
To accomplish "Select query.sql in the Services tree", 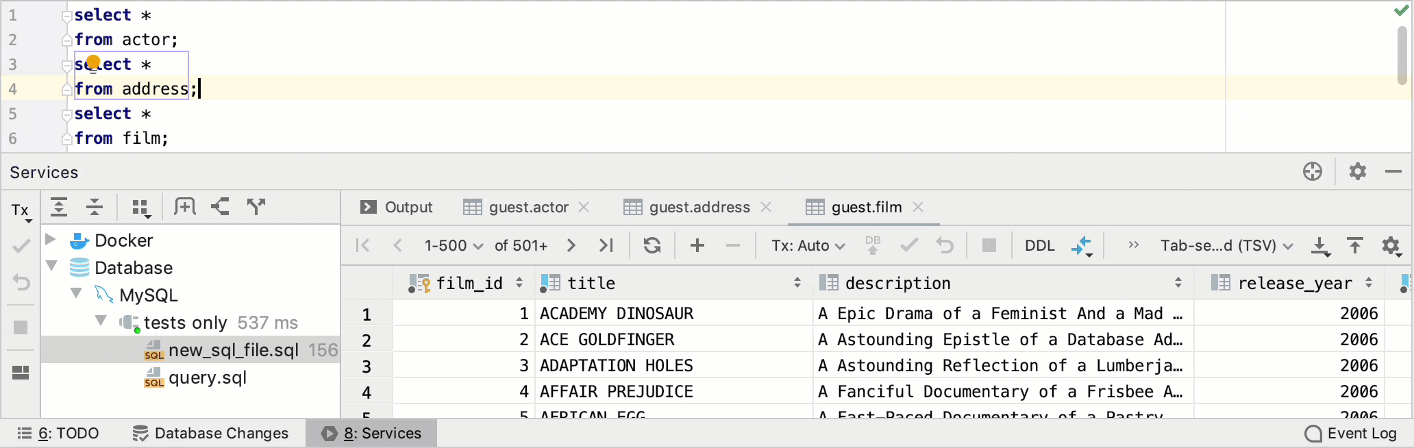I will 207,377.
